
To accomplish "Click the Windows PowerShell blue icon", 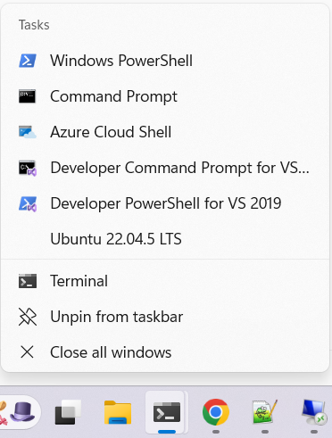I will pyautogui.click(x=28, y=61).
